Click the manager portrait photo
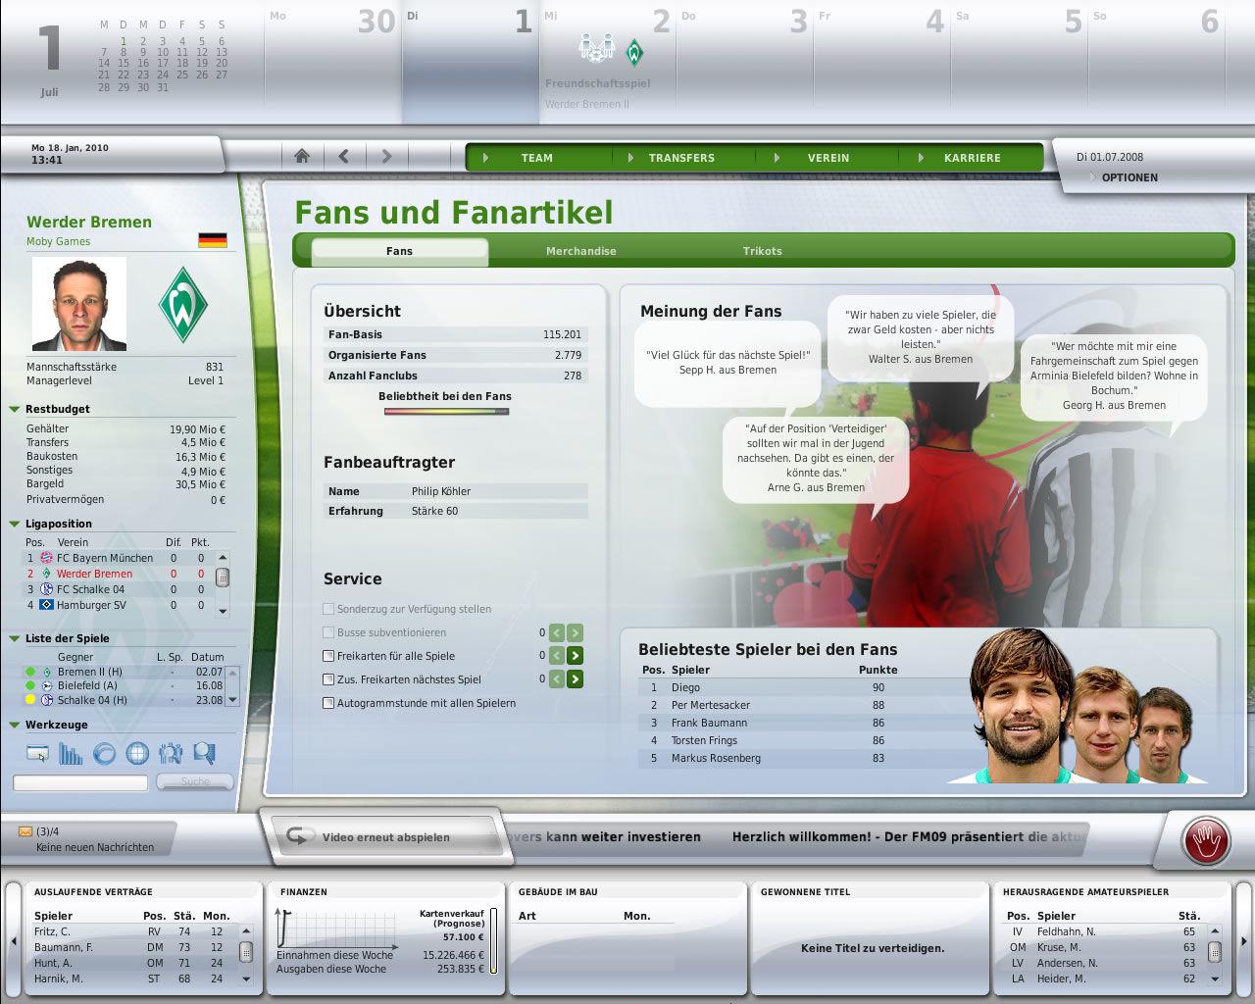The width and height of the screenshot is (1255, 1004). 79,304
